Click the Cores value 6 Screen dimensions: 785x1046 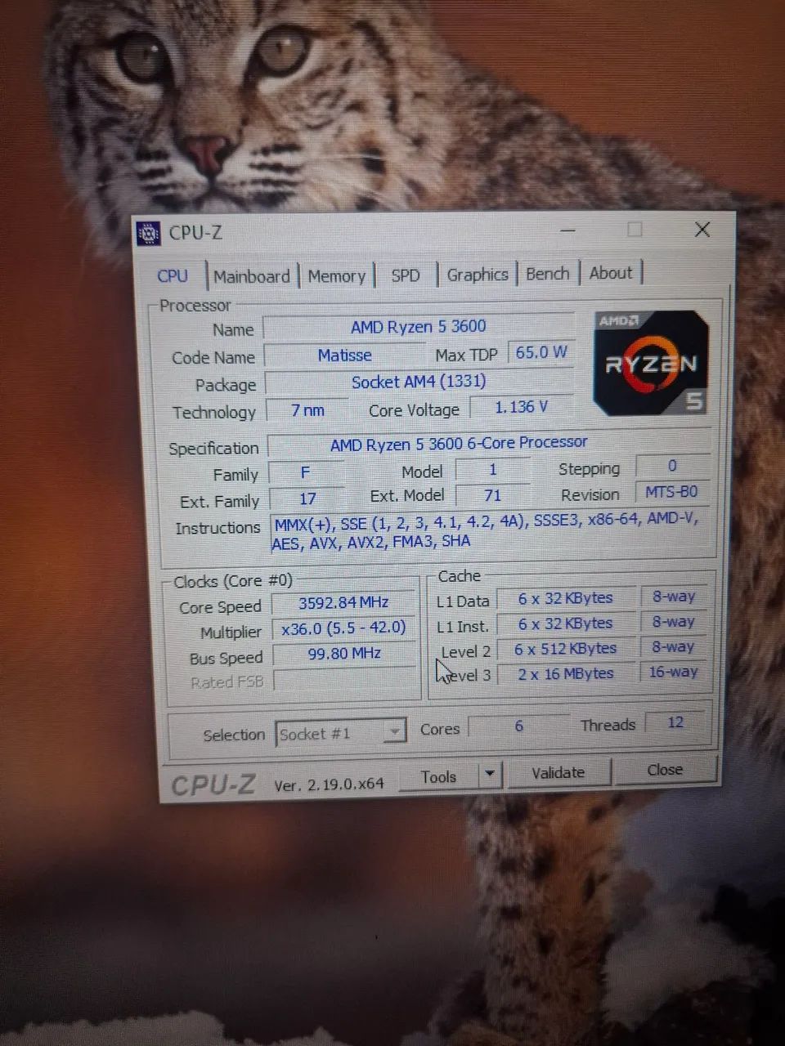518,726
